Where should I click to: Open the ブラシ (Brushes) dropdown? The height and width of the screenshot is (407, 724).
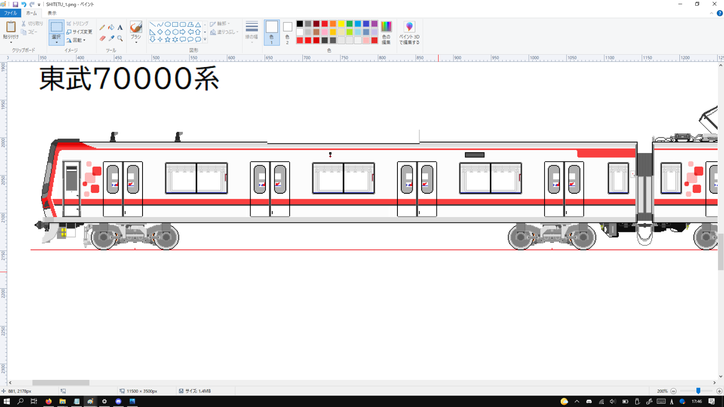136,42
